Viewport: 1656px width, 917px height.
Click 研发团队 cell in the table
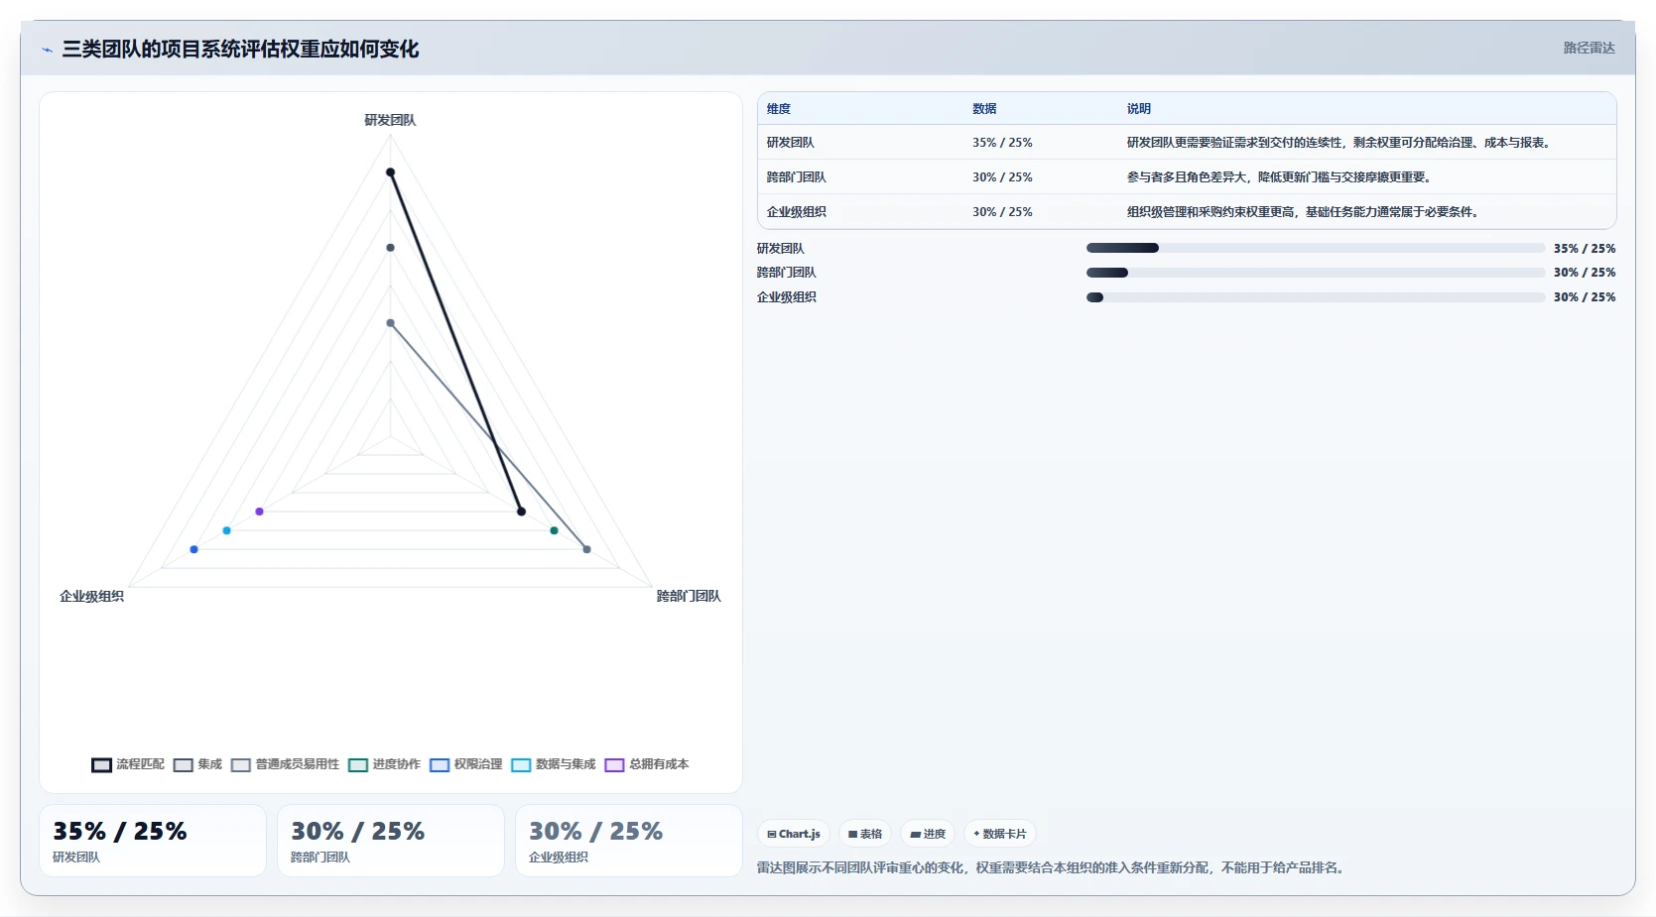pos(791,143)
